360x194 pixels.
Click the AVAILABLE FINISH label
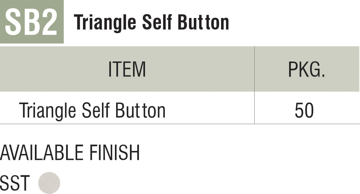(70, 153)
